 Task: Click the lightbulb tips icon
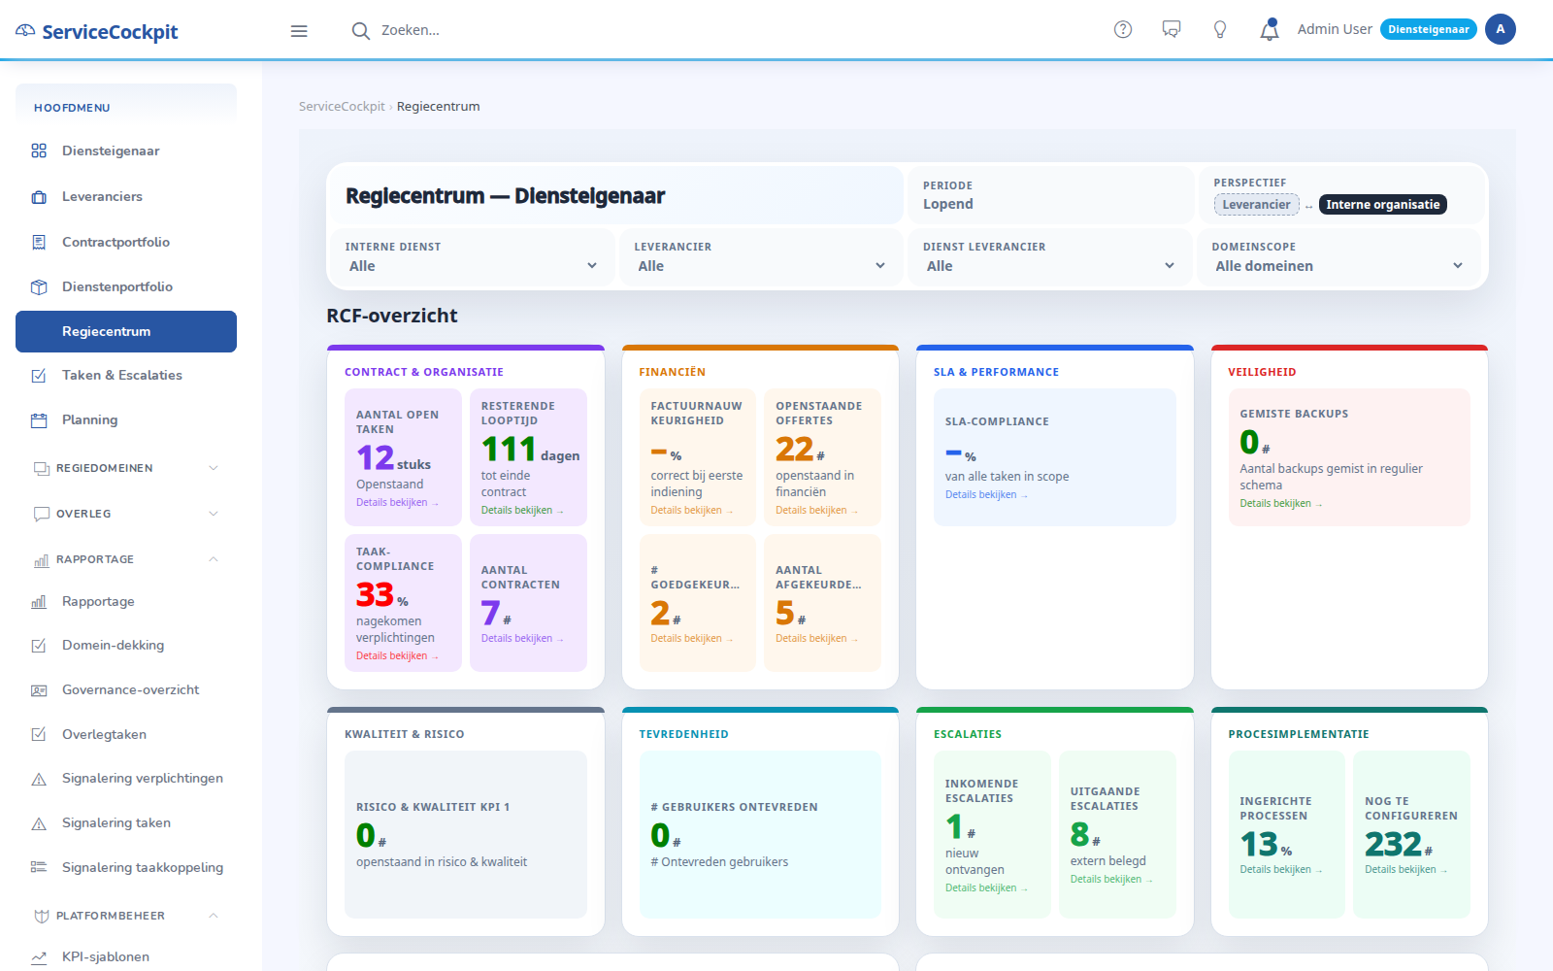(1220, 29)
